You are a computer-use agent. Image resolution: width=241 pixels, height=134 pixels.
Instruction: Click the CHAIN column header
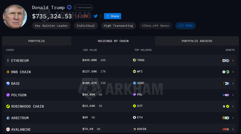pyautogui.click(x=10, y=50)
